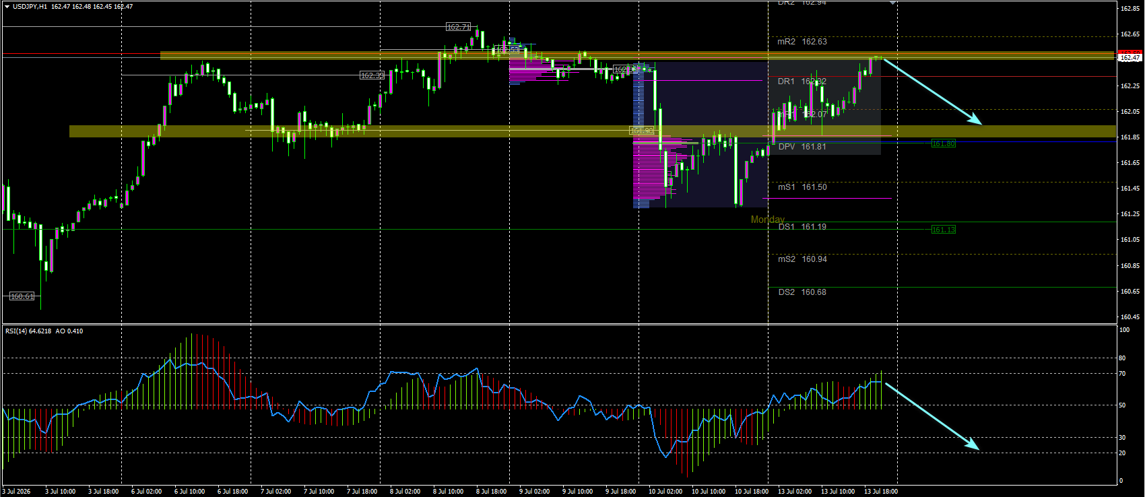Click 7 Jul 02:00 on the time axis
Screen dimensions: 1145x497
(x=276, y=492)
